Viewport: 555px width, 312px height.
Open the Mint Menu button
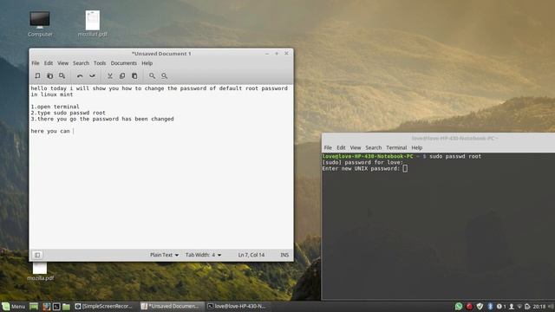[x=14, y=306]
